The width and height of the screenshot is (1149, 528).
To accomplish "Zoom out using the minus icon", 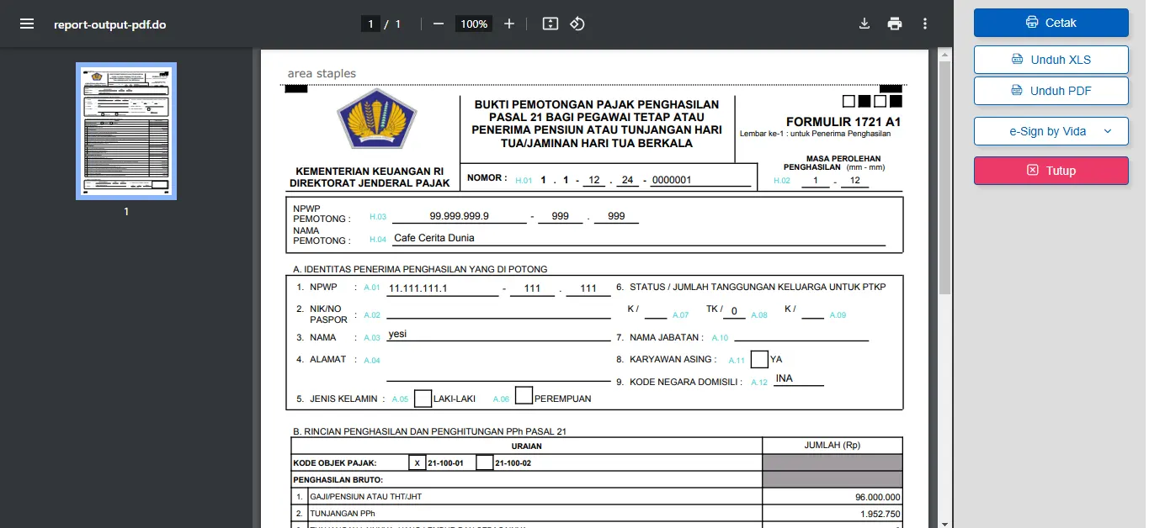I will coord(438,24).
